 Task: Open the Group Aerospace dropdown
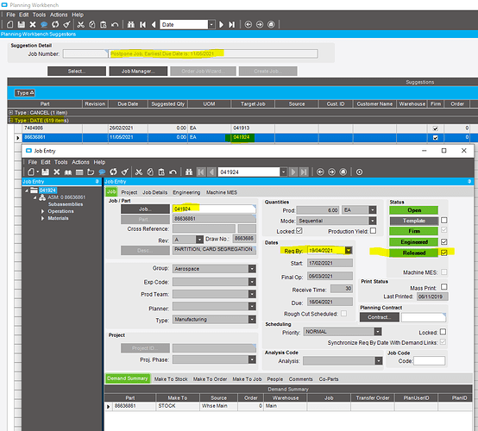click(x=252, y=269)
